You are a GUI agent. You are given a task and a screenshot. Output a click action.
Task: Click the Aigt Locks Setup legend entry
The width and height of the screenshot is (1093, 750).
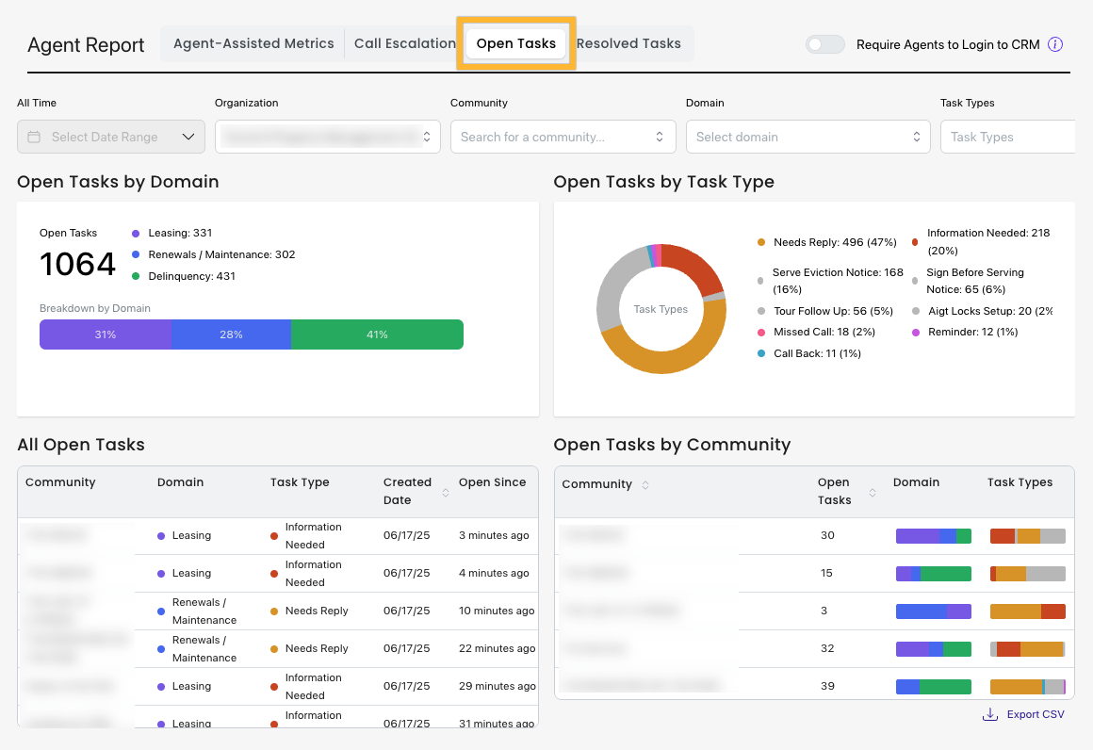[x=982, y=311]
